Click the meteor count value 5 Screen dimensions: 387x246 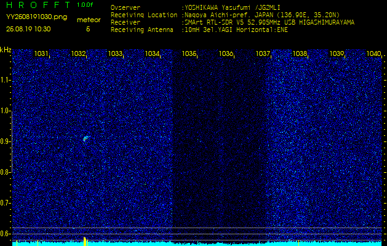pos(88,29)
